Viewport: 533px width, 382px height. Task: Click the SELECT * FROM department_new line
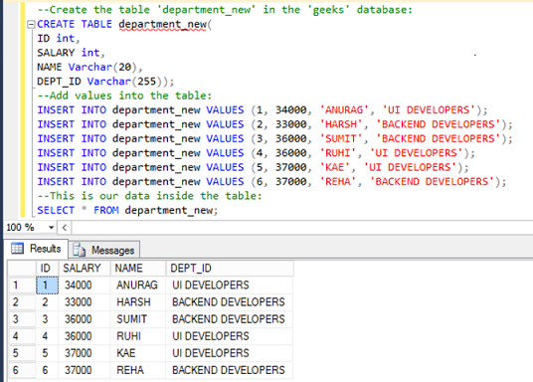(x=127, y=210)
